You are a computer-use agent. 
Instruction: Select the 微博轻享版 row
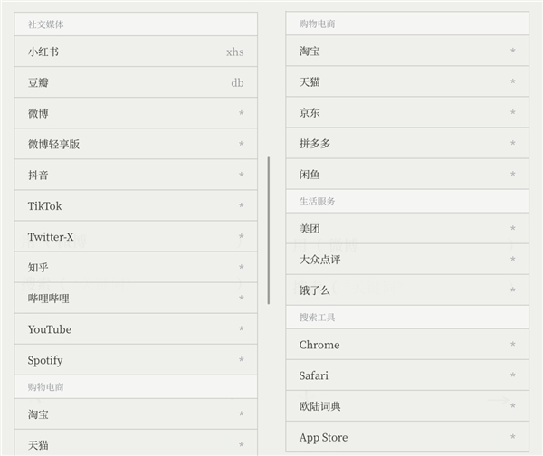coord(54,144)
